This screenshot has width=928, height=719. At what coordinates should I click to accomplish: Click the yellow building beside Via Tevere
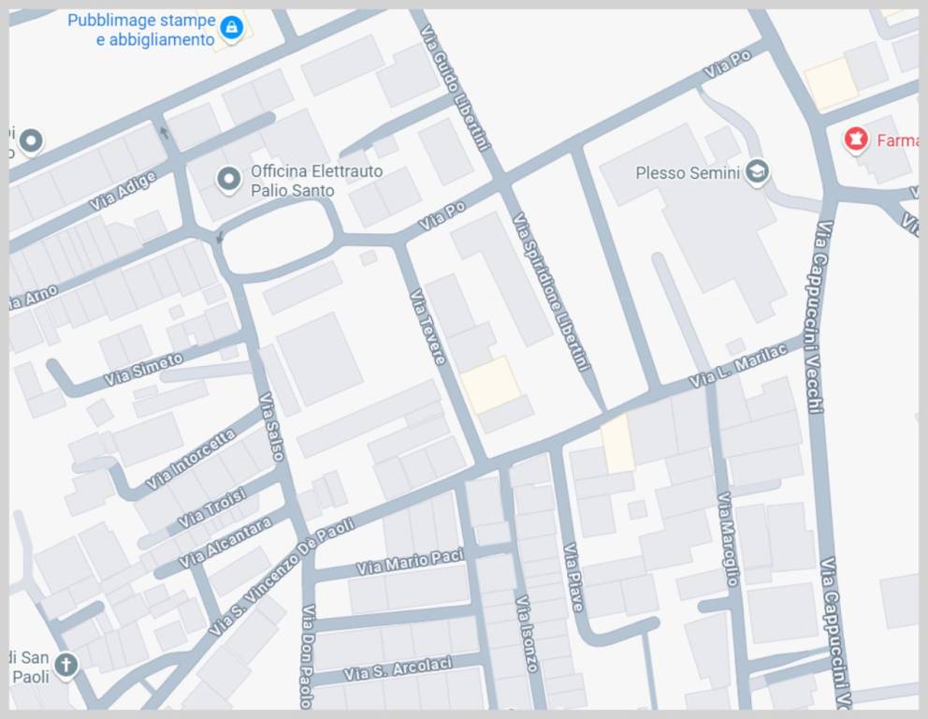491,385
